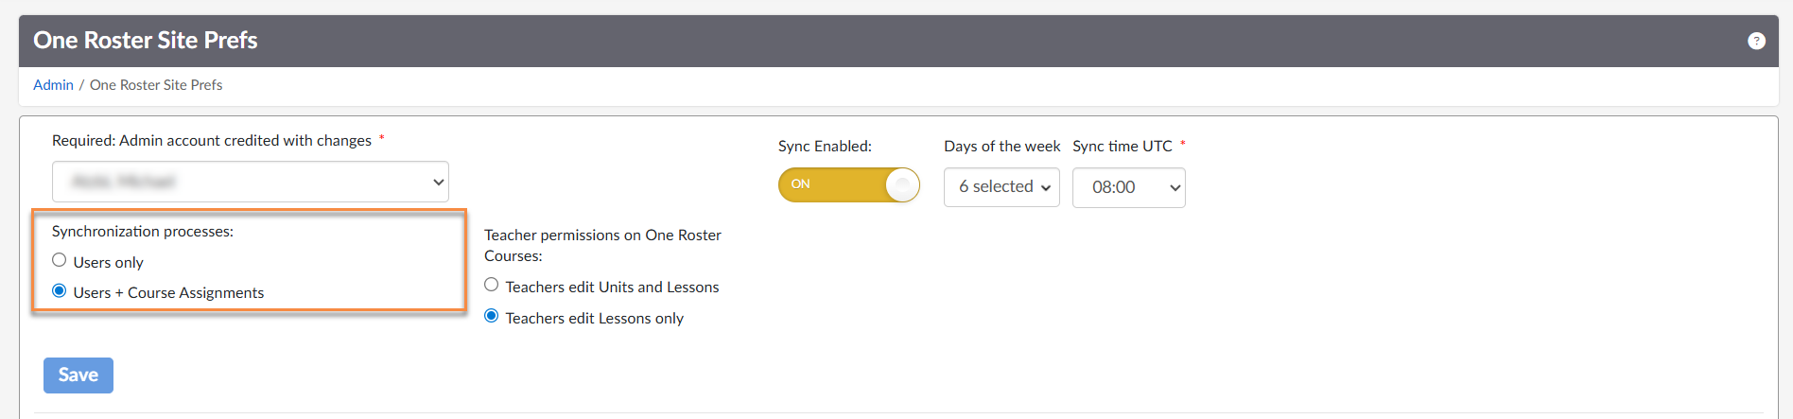Click the One Roster Site Prefs breadcrumb
1793x419 pixels.
click(156, 85)
